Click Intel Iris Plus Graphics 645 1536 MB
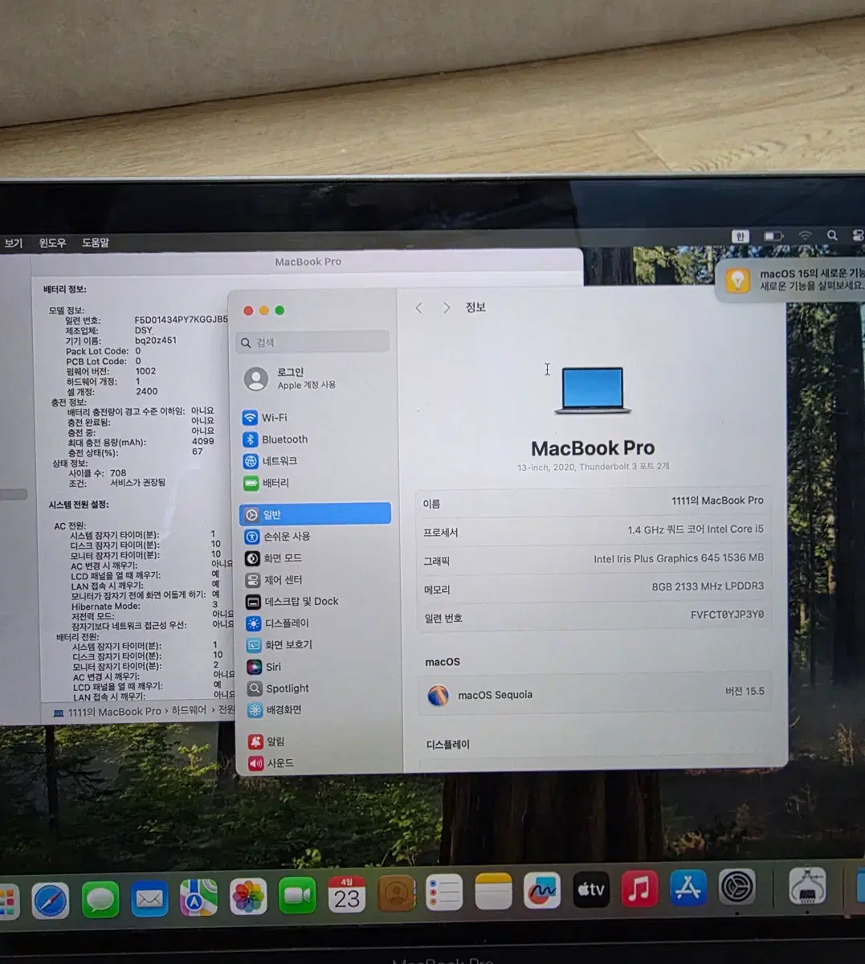Viewport: 865px width, 964px height. pos(679,558)
